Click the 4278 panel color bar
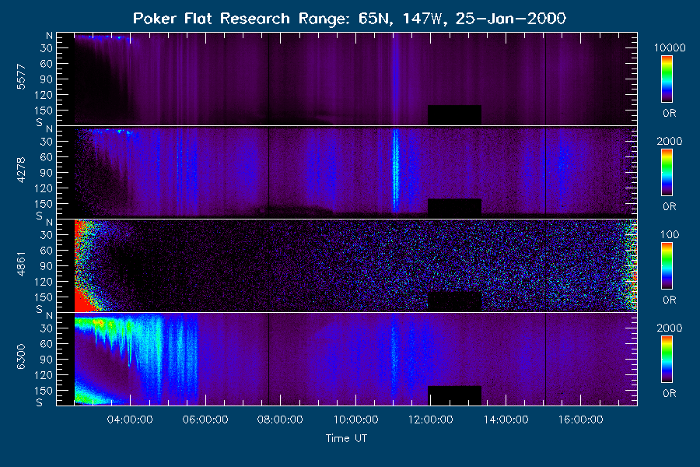 click(x=667, y=171)
